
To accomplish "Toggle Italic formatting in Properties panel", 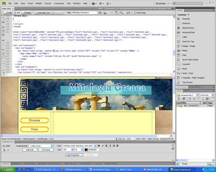I will coord(103,146).
